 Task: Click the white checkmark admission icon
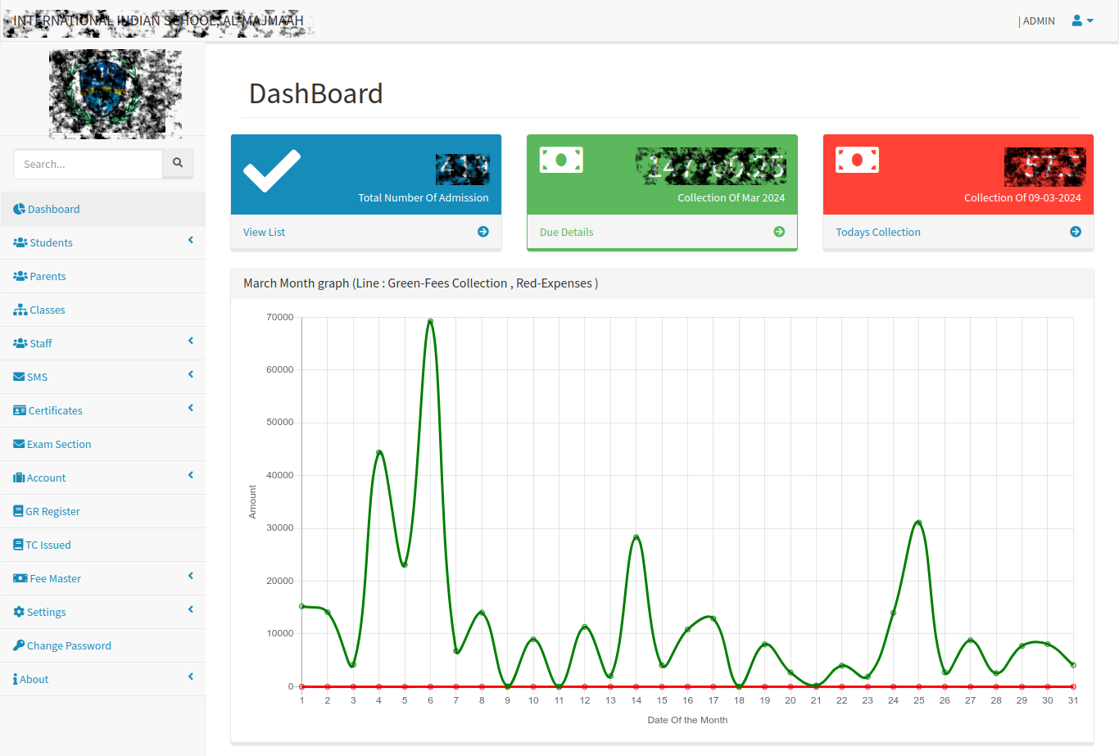tap(272, 171)
